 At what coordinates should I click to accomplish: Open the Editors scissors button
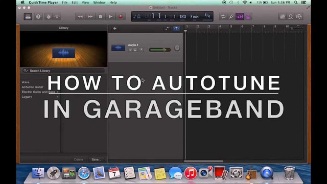57,17
